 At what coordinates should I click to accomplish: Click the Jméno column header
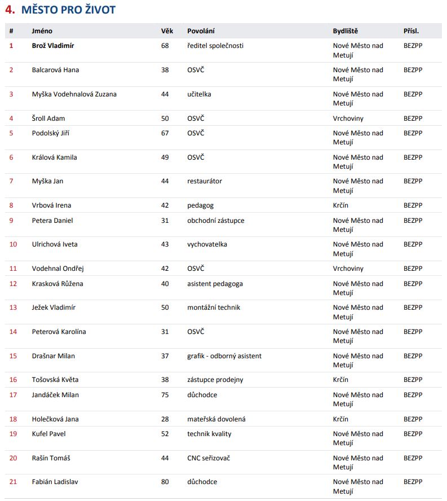[42, 31]
